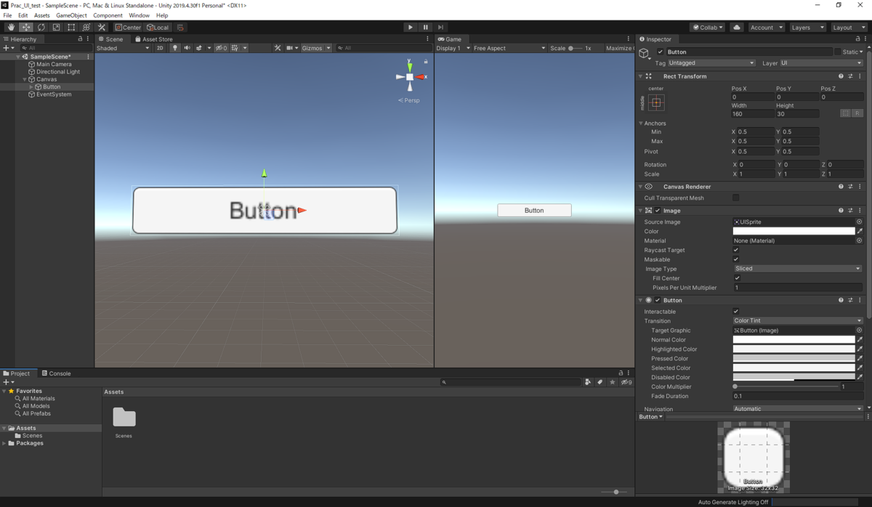
Task: Open the GameObject menu
Action: (71, 15)
